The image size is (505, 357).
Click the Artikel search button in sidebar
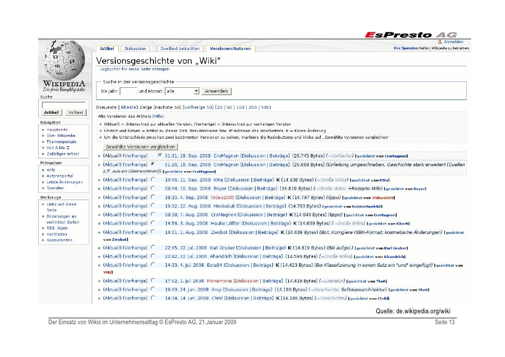[x=51, y=112]
